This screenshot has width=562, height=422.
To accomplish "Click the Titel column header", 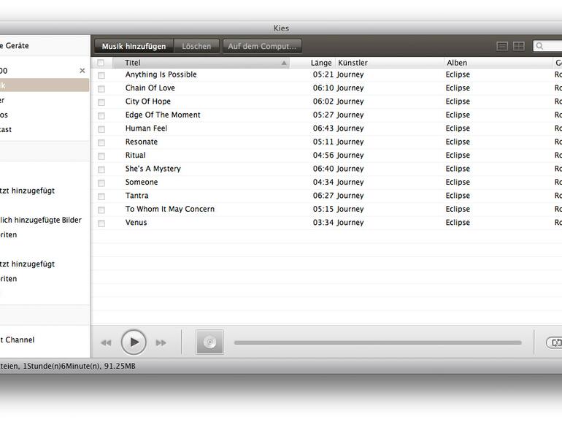I will click(201, 63).
